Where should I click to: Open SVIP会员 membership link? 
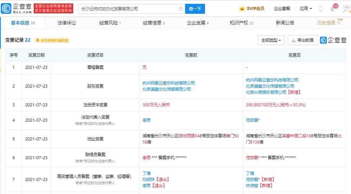tap(256, 8)
